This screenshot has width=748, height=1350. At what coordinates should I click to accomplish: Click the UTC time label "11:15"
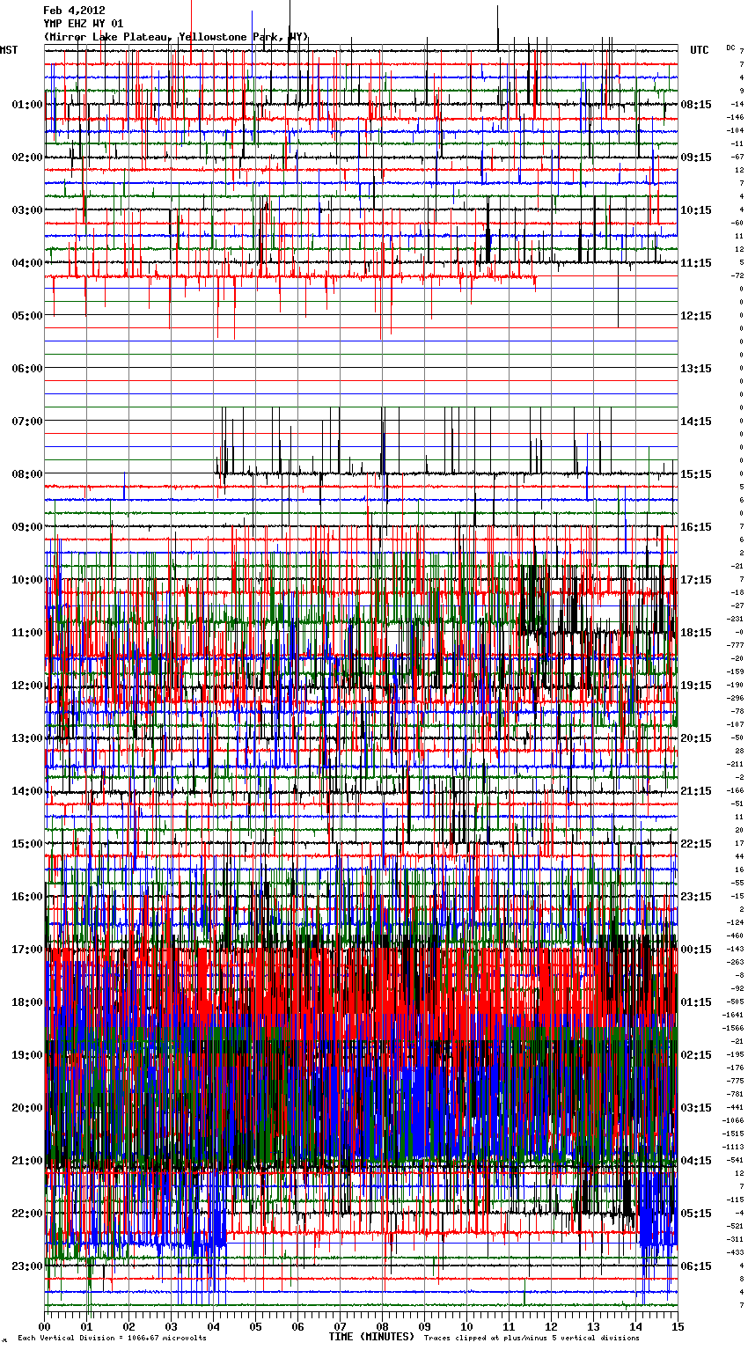[696, 263]
